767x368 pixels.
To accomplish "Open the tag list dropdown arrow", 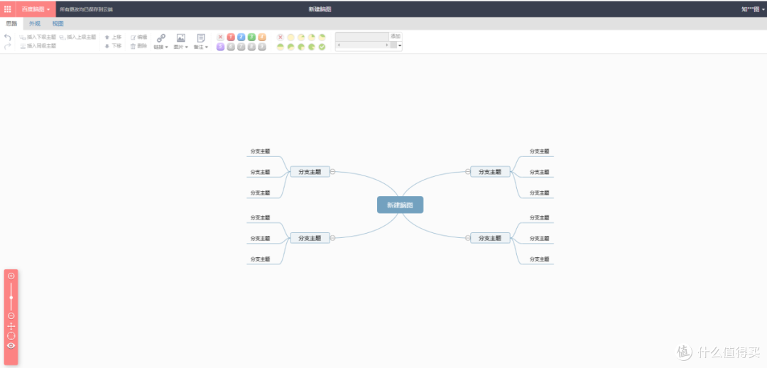I will [x=400, y=45].
